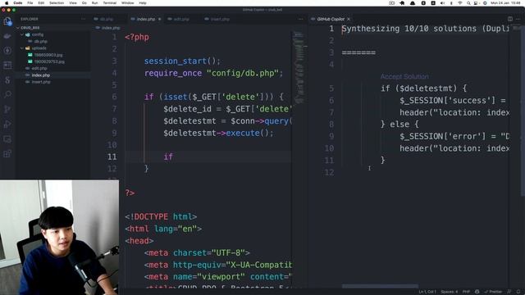Open the Terminal menu
The image size is (525, 295).
(109, 3)
